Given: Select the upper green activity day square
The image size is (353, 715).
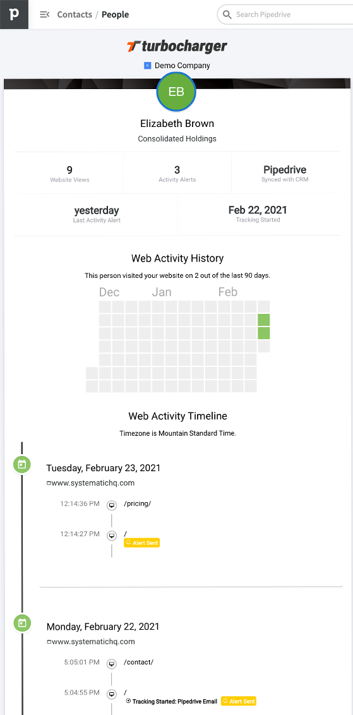Looking at the screenshot, I should coord(263,320).
